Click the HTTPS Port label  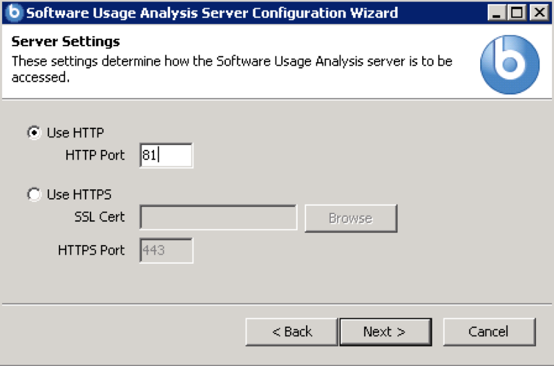(92, 250)
